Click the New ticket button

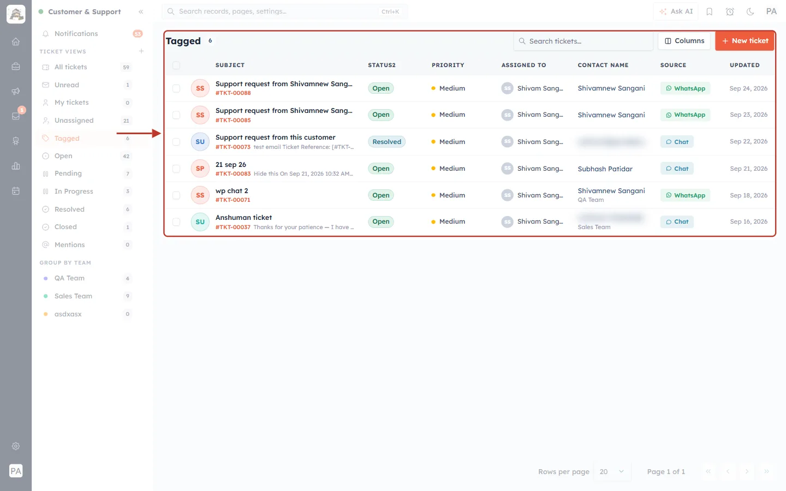tap(745, 41)
